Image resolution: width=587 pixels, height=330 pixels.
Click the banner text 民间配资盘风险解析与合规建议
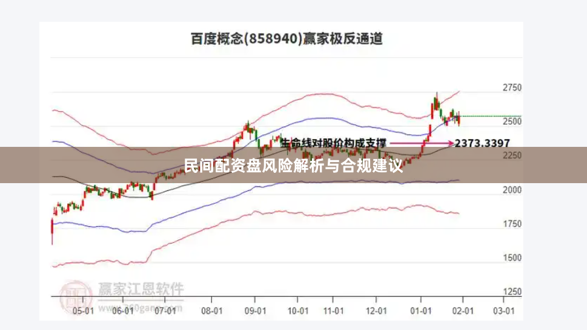pos(293,166)
